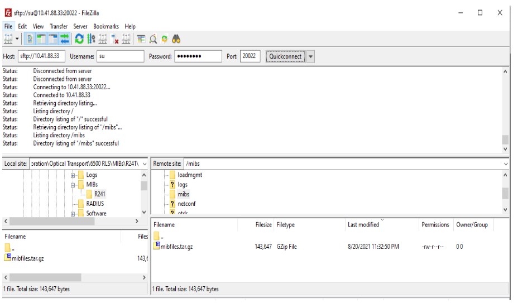Click the Port input field

(250, 56)
